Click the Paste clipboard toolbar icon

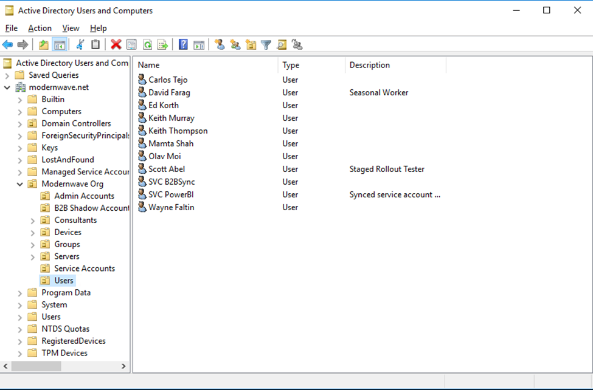tap(95, 44)
